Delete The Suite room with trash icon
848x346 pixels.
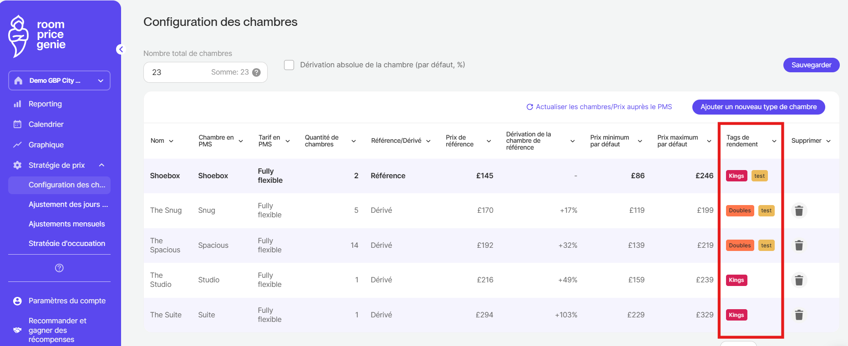click(798, 315)
